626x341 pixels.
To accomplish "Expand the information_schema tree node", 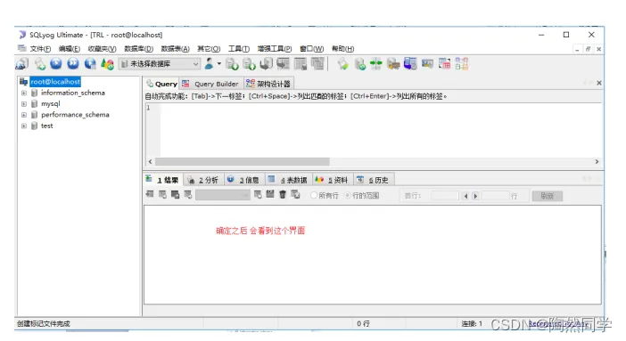I will (24, 93).
